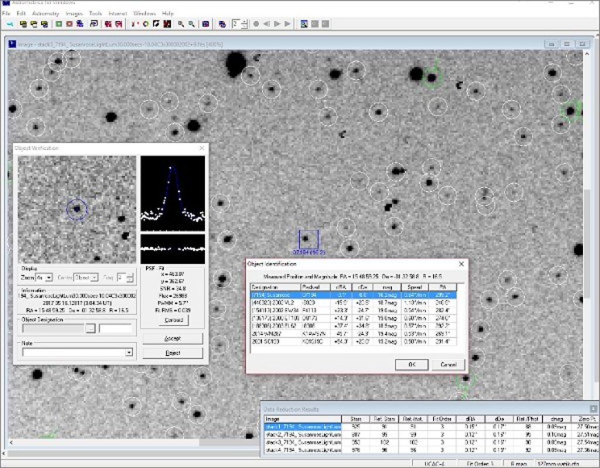Viewport: 600px width, 468px height.
Task: Click the Designation column header
Action: [275, 287]
